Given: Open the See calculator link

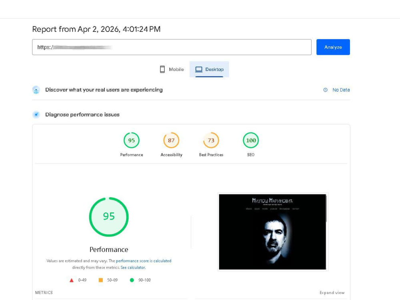Looking at the screenshot, I should point(133,267).
